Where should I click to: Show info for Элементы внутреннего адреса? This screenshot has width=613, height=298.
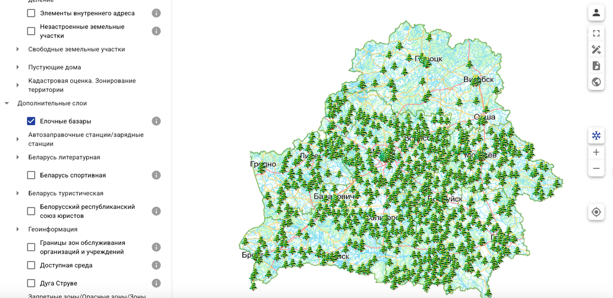(156, 13)
